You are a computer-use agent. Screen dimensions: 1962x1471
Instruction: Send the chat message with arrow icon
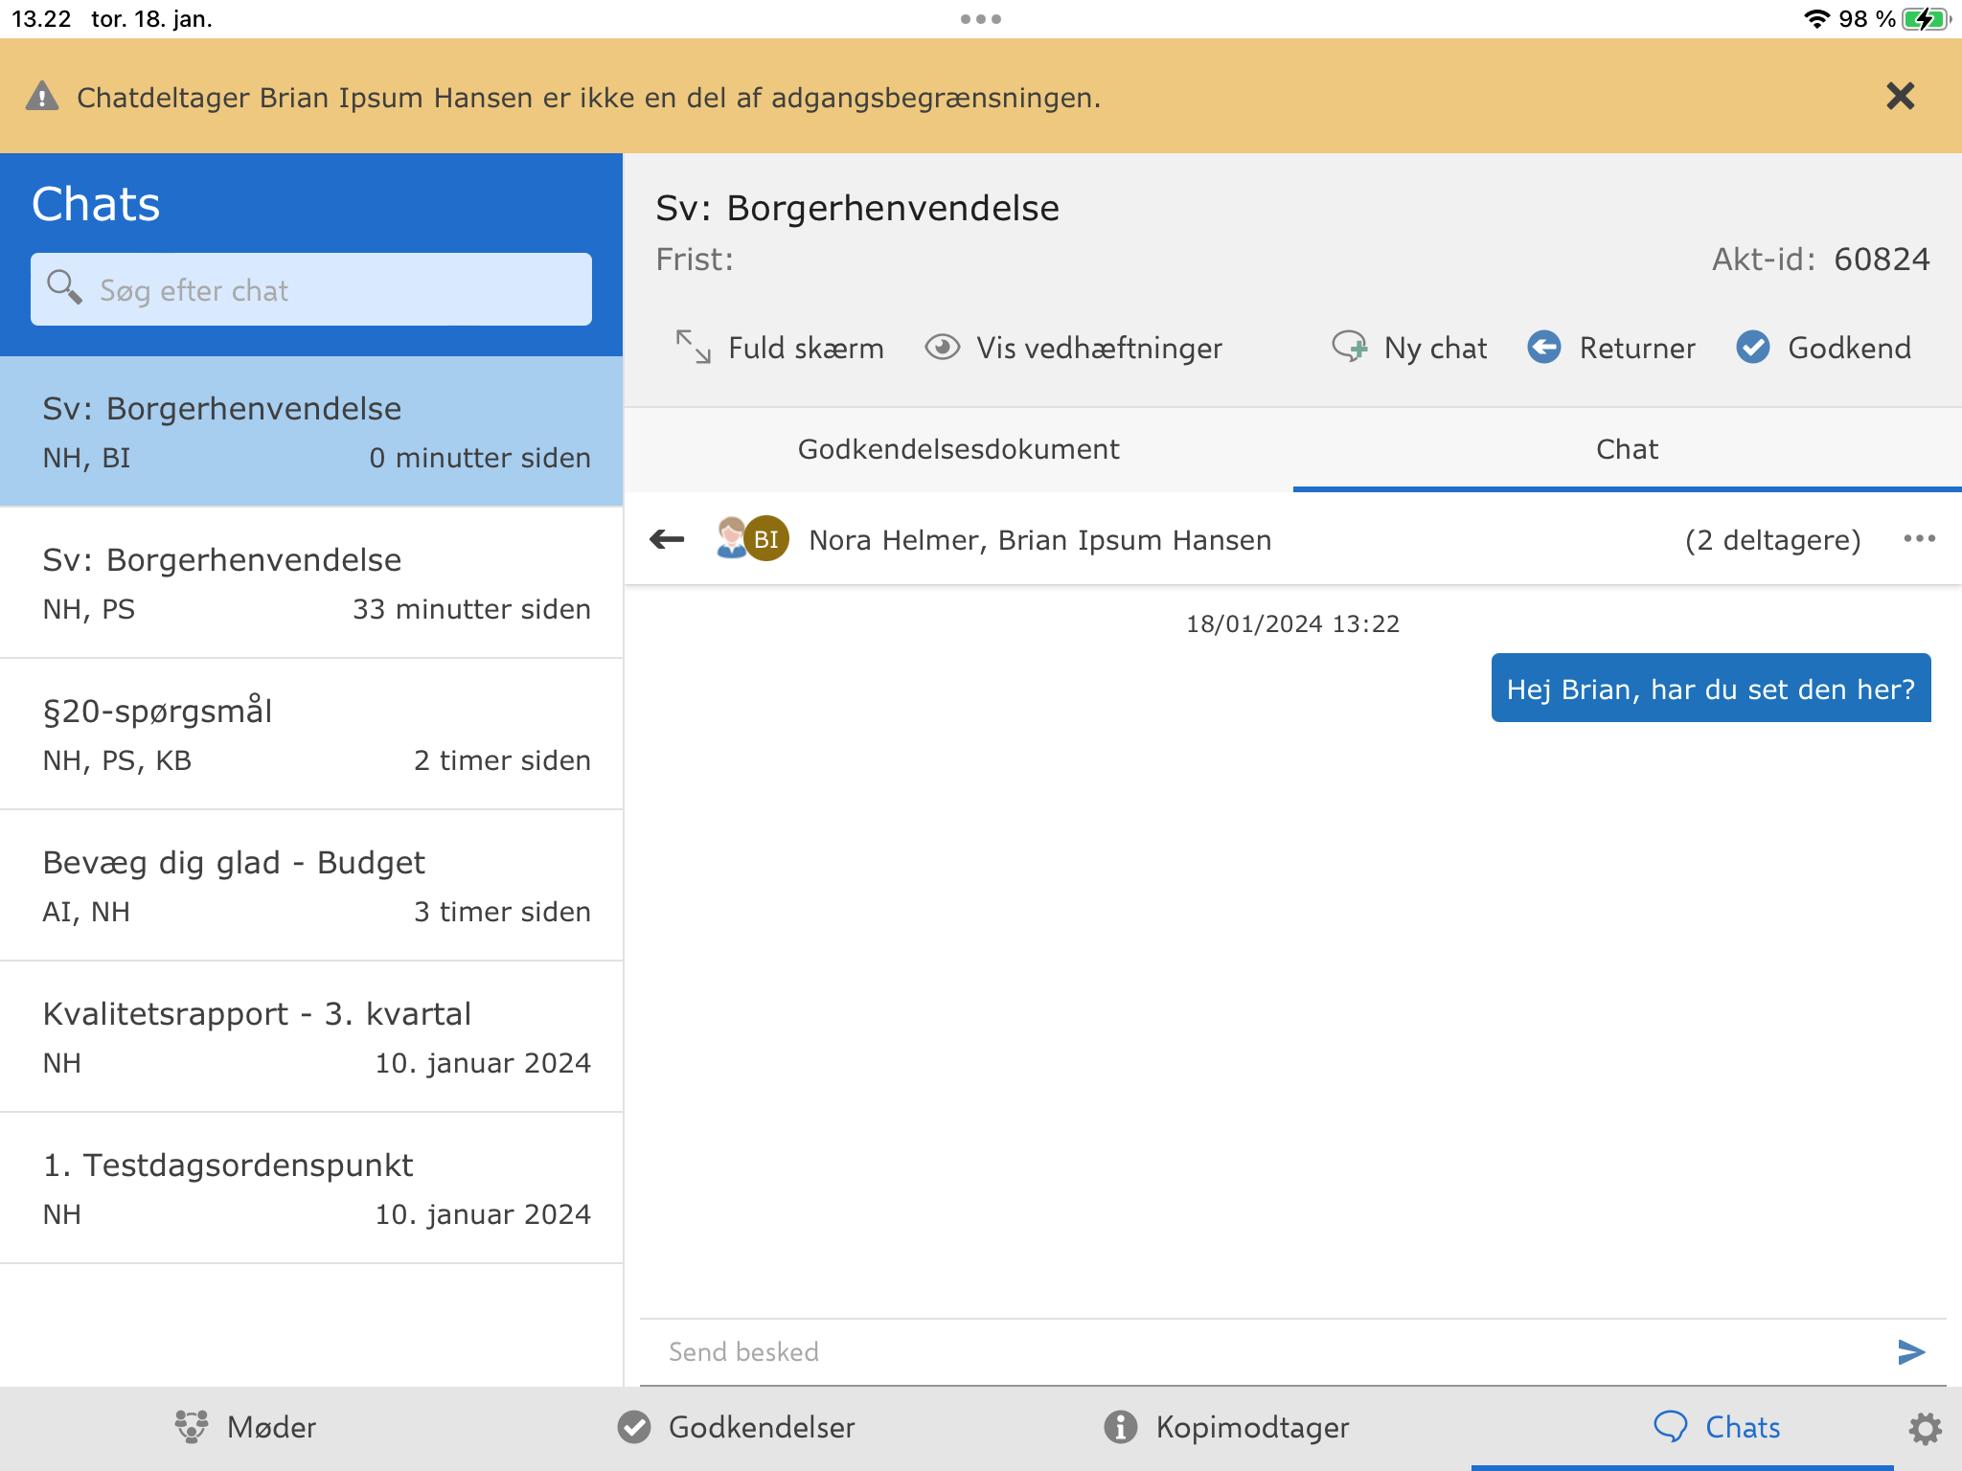coord(1911,1351)
